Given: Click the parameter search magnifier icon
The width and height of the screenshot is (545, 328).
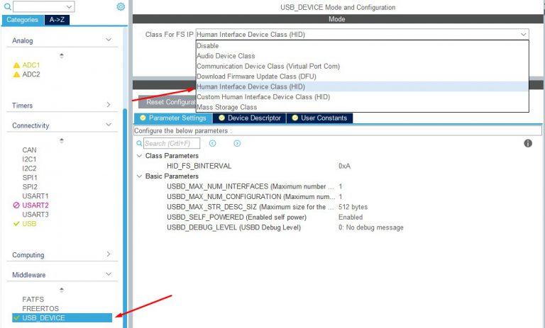Looking at the screenshot, I should (x=139, y=143).
